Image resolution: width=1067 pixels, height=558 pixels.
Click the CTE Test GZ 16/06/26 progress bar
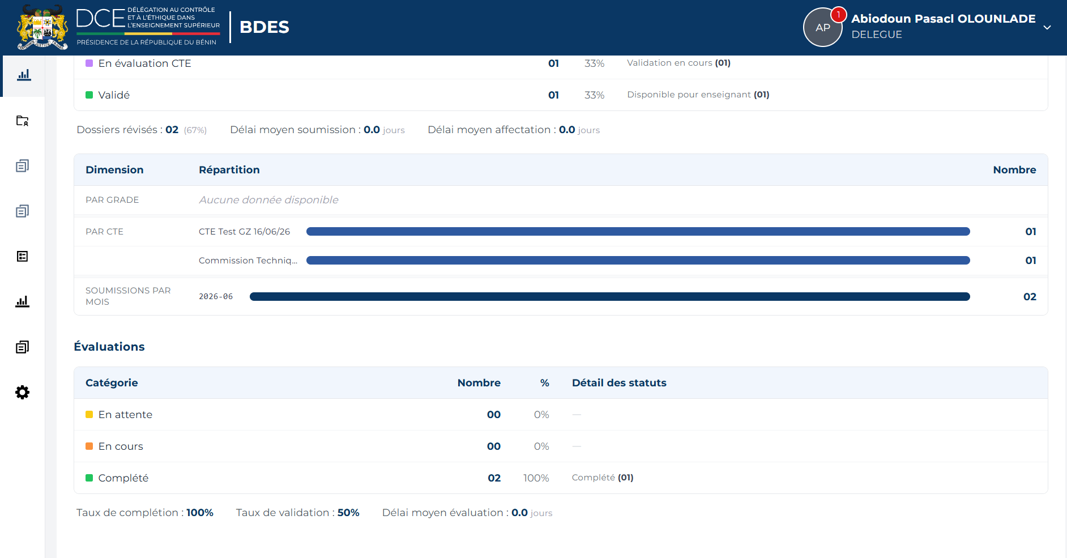click(638, 232)
